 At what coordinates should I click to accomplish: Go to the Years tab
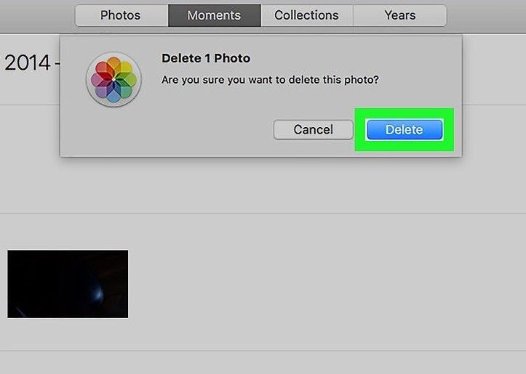pos(399,15)
